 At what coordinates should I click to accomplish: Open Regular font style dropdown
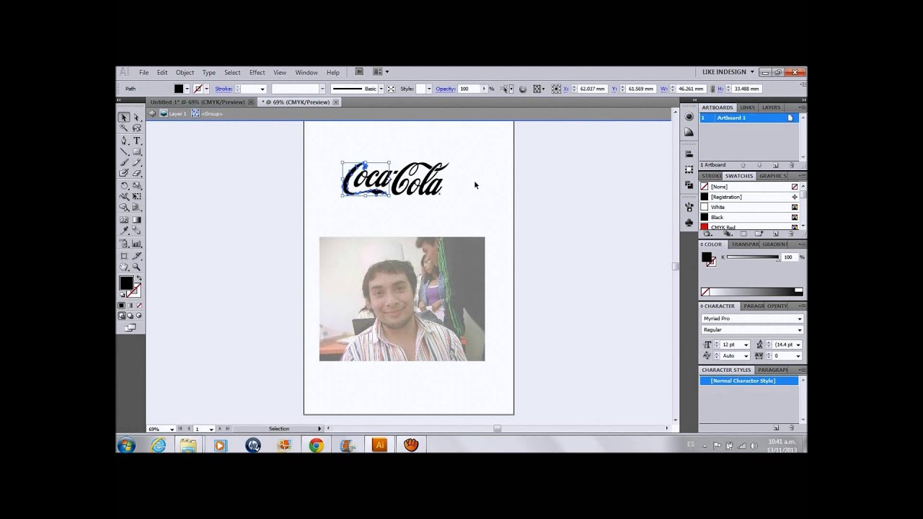tap(799, 330)
